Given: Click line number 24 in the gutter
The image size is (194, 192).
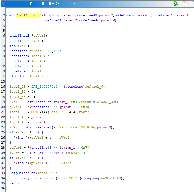Looking at the screenshot, I should pos(3,127).
